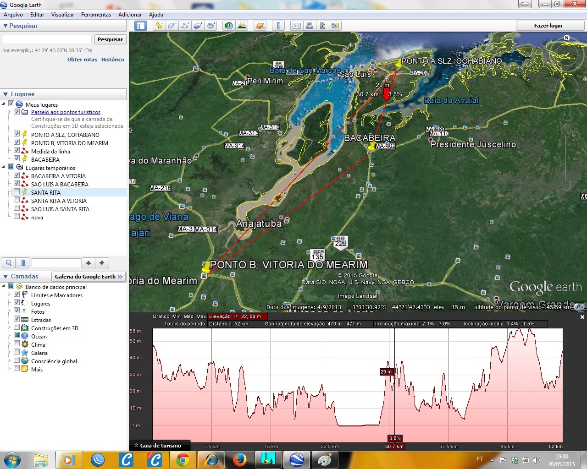Open the Adicionar menu

pyautogui.click(x=130, y=15)
